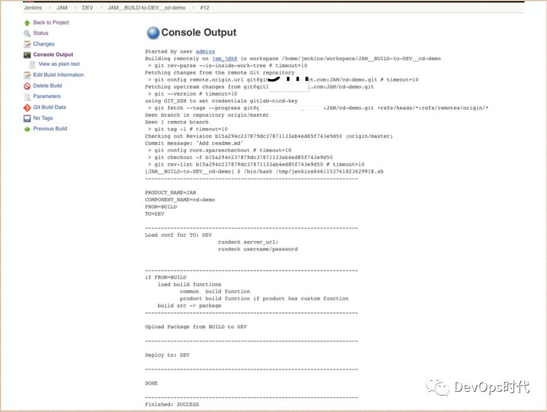Open Git Build Data page
The width and height of the screenshot is (547, 412).
[x=49, y=107]
